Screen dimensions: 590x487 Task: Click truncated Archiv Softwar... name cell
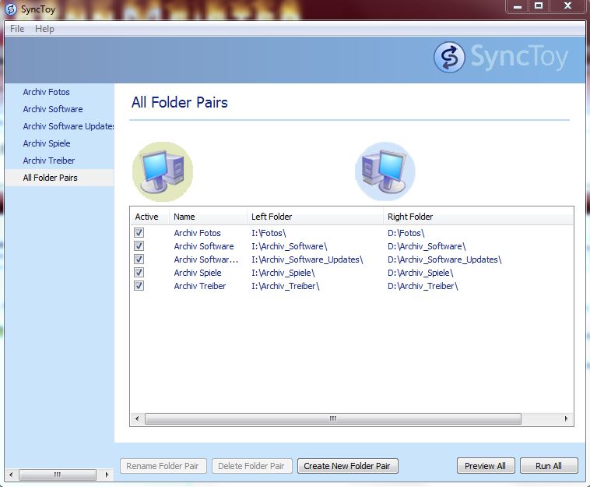tap(205, 259)
